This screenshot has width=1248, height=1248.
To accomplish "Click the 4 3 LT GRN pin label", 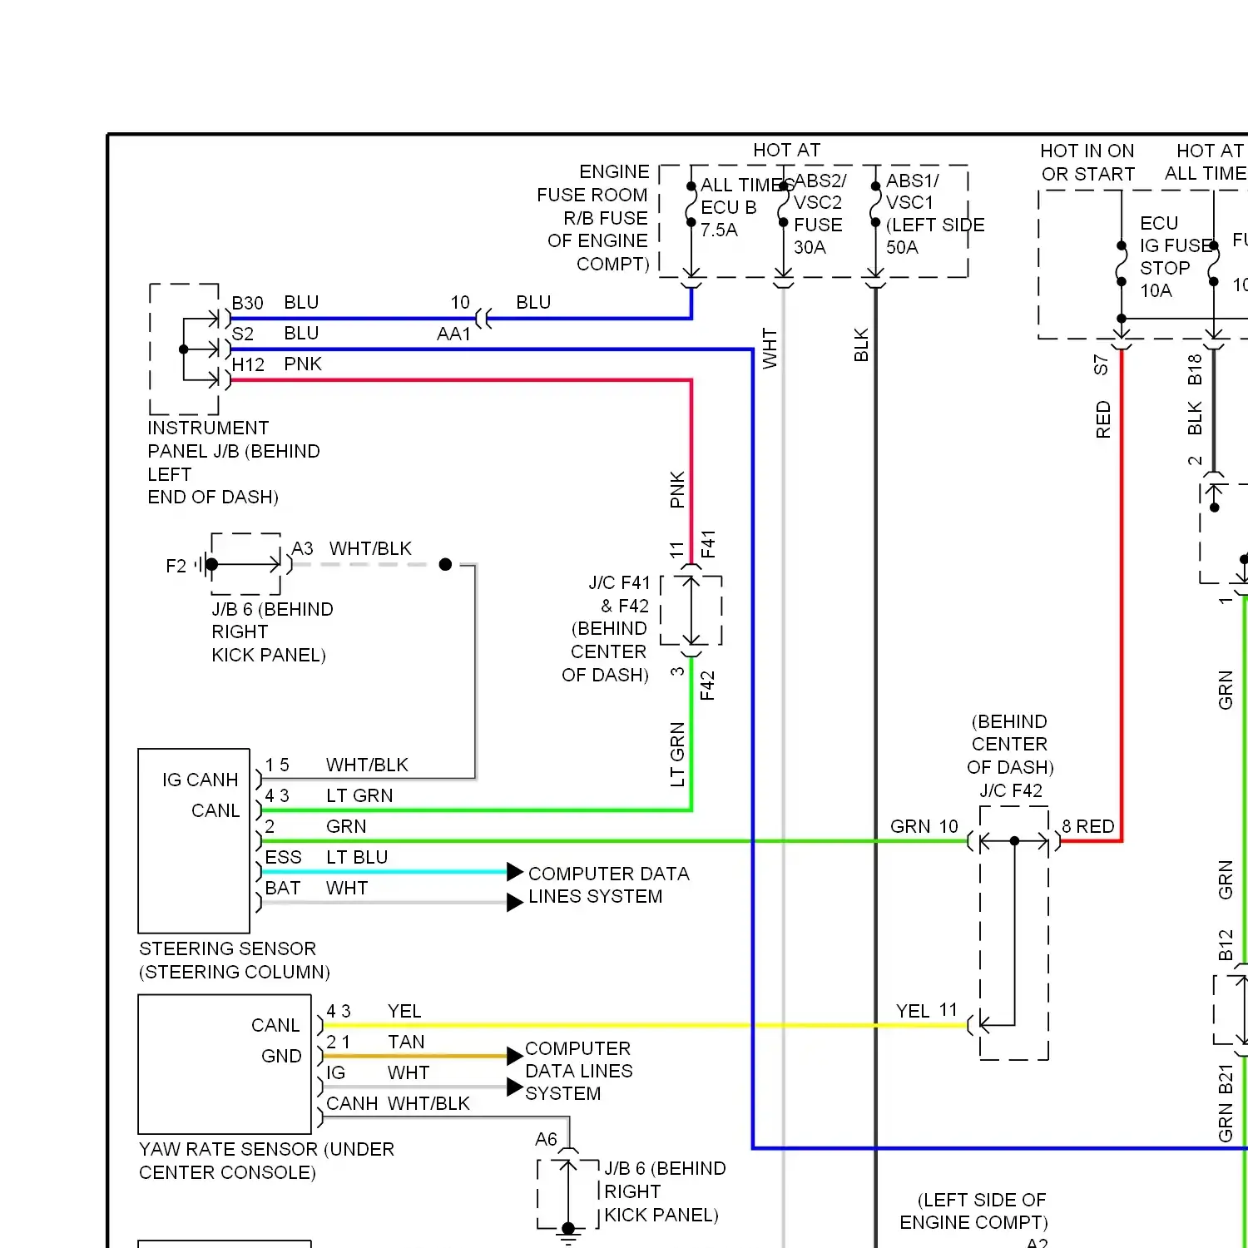I will coord(329,795).
